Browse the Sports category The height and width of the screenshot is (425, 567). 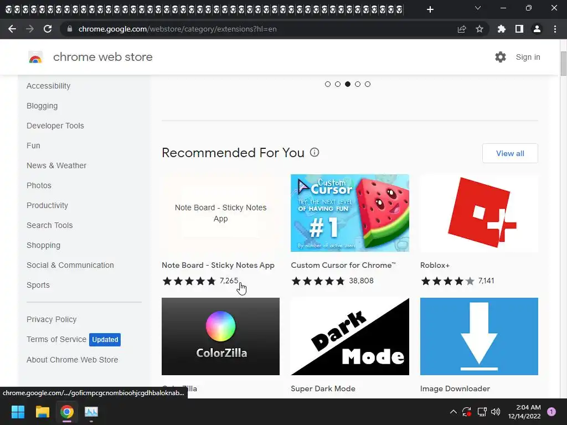(x=38, y=285)
